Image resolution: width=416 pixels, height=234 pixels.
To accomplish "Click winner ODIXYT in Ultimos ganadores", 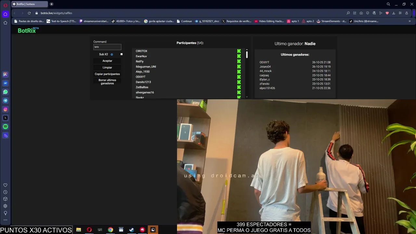I will click(x=264, y=62).
